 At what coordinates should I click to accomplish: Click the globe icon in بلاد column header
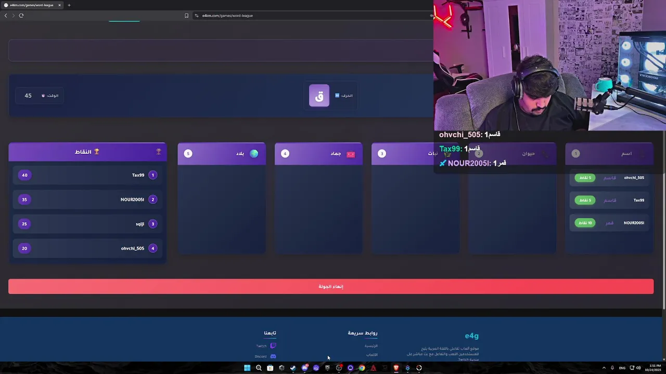(x=254, y=153)
